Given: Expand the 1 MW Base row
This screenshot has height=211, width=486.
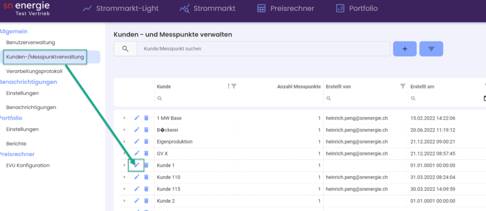Looking at the screenshot, I should 124,118.
